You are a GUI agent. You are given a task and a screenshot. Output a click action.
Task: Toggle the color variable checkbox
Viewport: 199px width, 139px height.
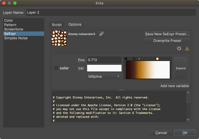click(56, 68)
